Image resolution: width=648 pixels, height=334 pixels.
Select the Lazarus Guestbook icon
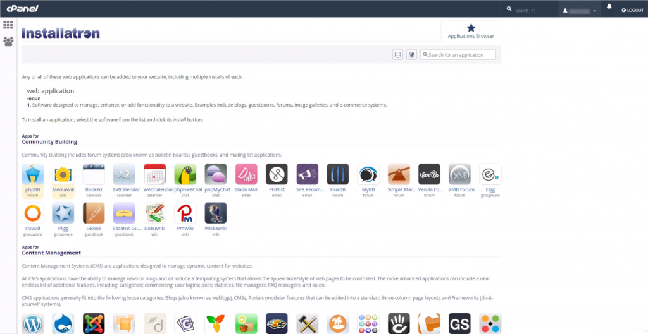tap(125, 213)
